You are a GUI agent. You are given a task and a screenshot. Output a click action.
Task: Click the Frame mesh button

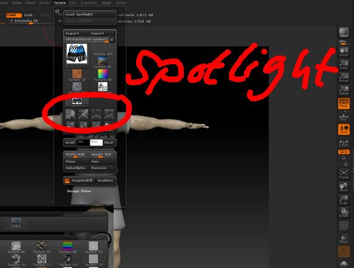coord(343,174)
